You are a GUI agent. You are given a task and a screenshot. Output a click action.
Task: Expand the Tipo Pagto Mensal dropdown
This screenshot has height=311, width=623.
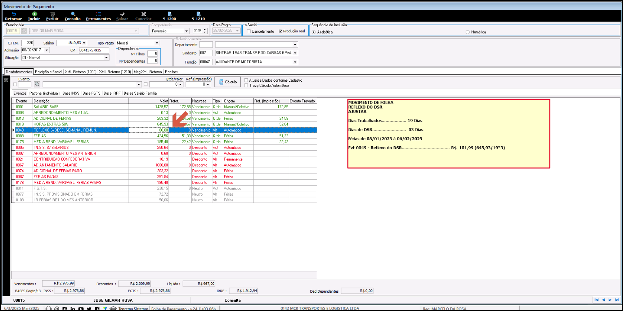click(x=157, y=43)
